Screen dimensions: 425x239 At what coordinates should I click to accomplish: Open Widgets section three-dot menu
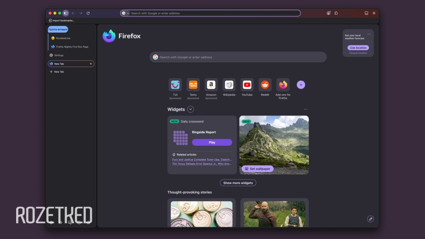[x=306, y=110]
